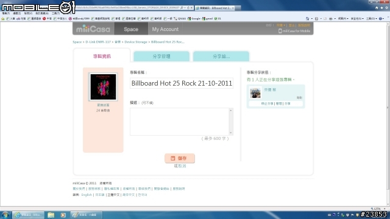Open the Google bookmark in favorites bar
Viewport: 390px width, 219px height.
click(x=194, y=19)
